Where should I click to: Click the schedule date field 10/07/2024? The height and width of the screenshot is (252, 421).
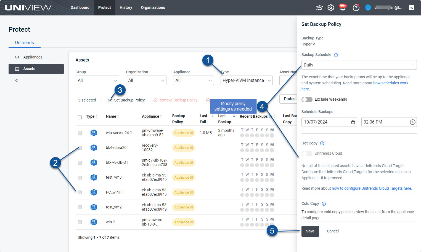(329, 122)
